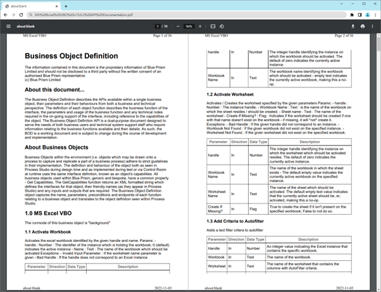Click the '(c) Blue Prism Limited' text
Viewport: 381px width, 292px height.
point(42,80)
